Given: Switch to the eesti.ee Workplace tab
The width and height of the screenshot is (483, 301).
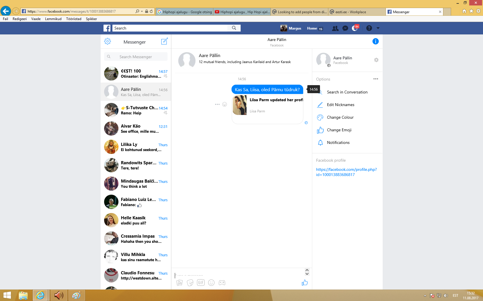Looking at the screenshot, I should (x=356, y=12).
